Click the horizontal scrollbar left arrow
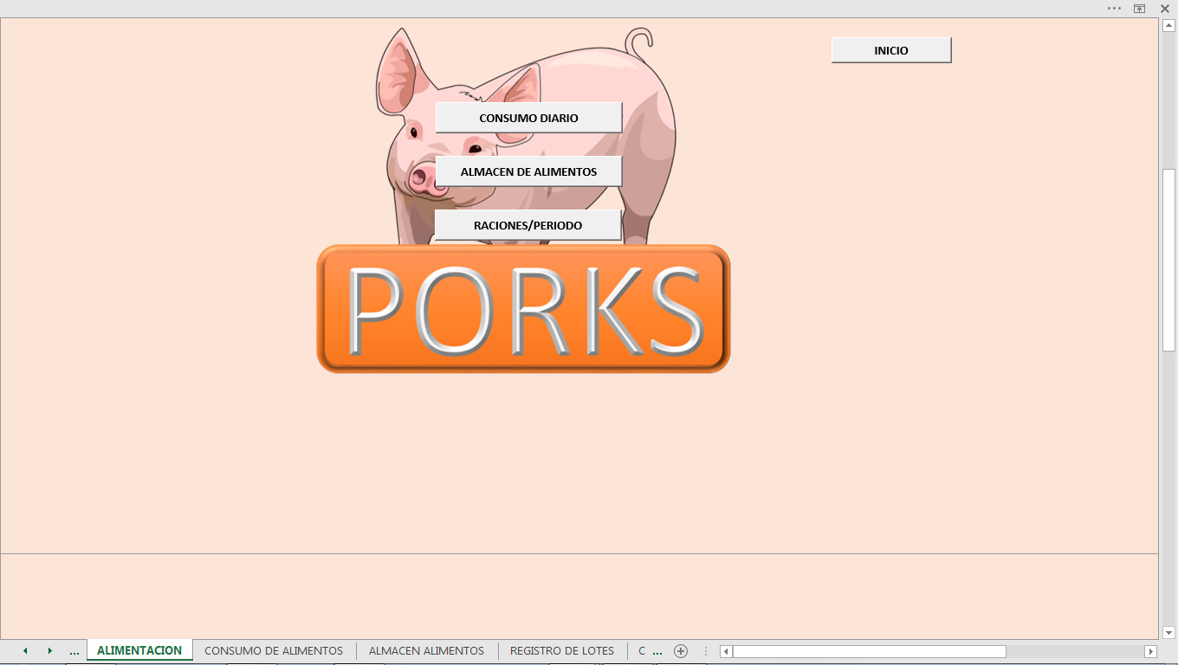The height and width of the screenshot is (665, 1178). coord(727,651)
